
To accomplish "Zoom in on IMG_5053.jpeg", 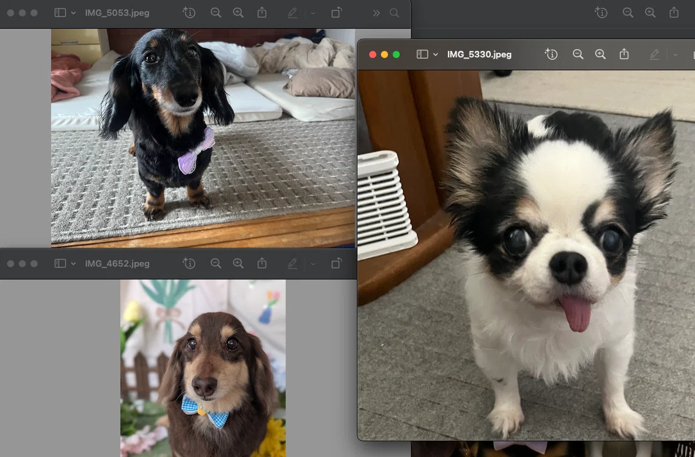I will (x=238, y=13).
